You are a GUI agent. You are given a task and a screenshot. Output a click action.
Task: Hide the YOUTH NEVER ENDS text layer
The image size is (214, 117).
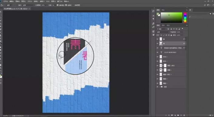[x=157, y=52]
